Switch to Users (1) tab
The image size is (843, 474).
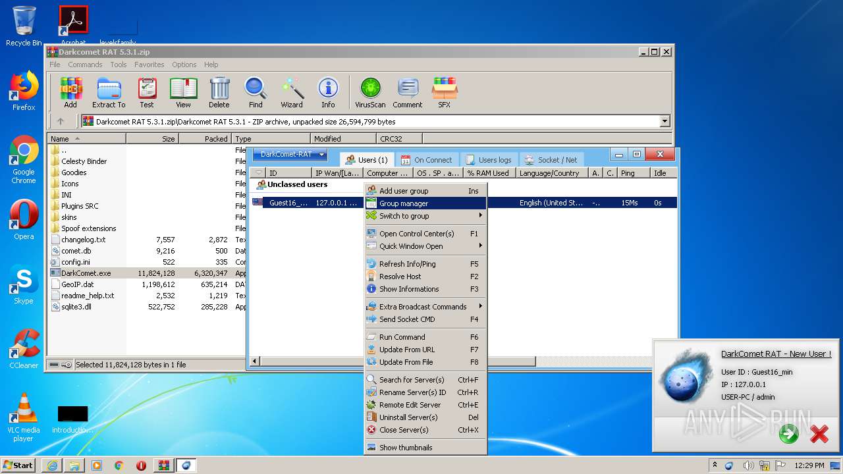click(x=367, y=159)
